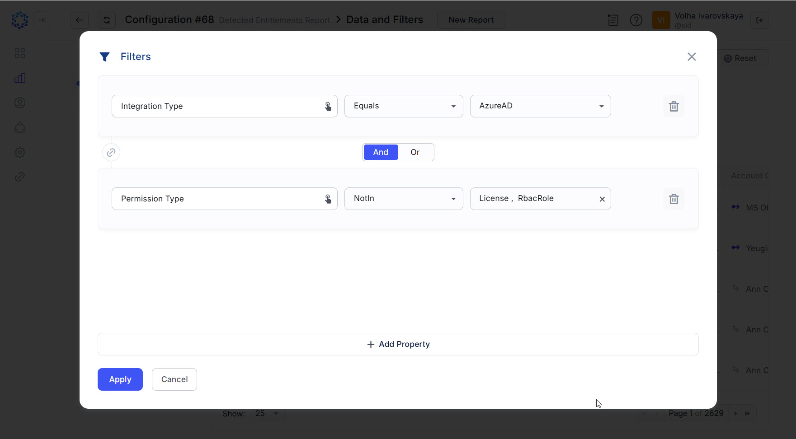This screenshot has width=796, height=439.
Task: Open the Integrations icon in the sidebar
Action: 20,127
